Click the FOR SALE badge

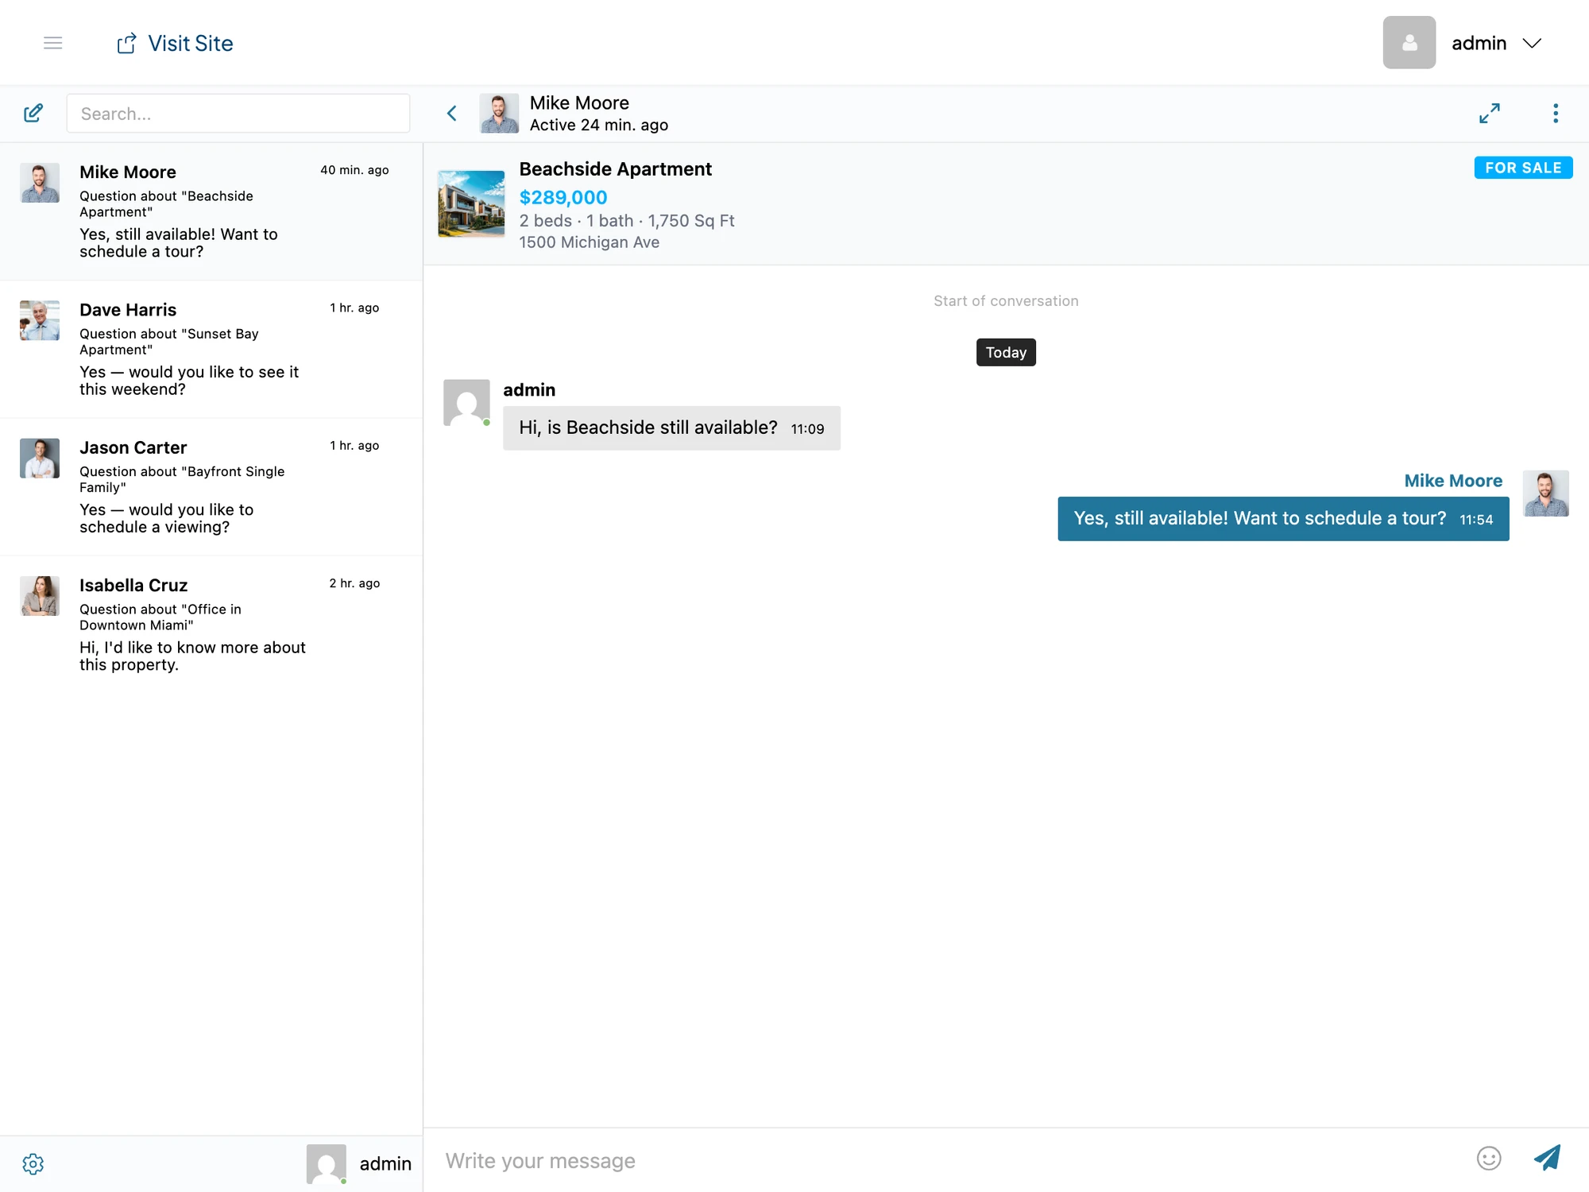click(1523, 168)
